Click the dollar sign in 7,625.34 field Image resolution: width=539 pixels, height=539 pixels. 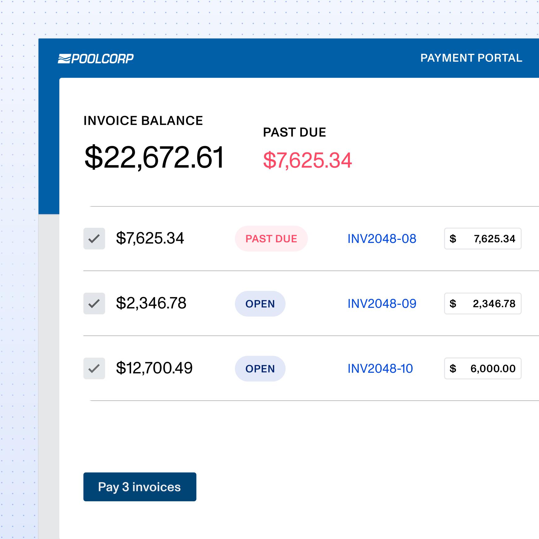453,239
